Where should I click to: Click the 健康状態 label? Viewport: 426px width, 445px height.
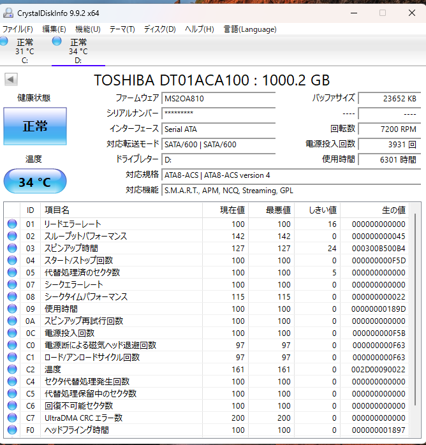(34, 98)
